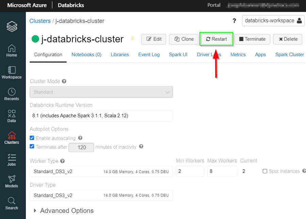Disable the Enable autoscaling checkbox
This screenshot has width=306, height=219.
[32, 138]
